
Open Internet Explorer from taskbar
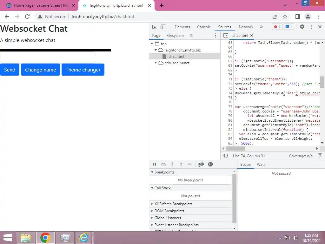[x=83, y=238]
